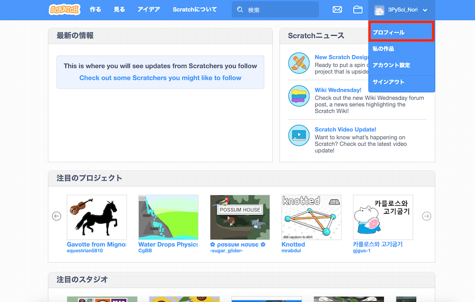This screenshot has height=302, width=475.
Task: Visit equestrian5810 author profile
Action: (x=85, y=251)
